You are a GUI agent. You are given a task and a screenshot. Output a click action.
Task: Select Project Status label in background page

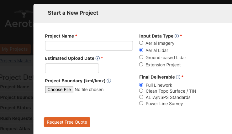pyautogui.click(x=16, y=108)
